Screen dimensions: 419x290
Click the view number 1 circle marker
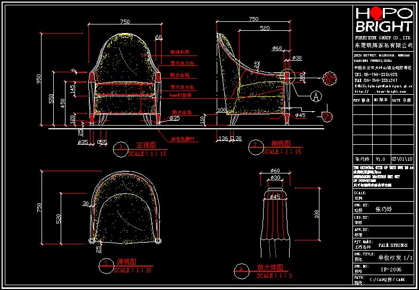click(121, 150)
